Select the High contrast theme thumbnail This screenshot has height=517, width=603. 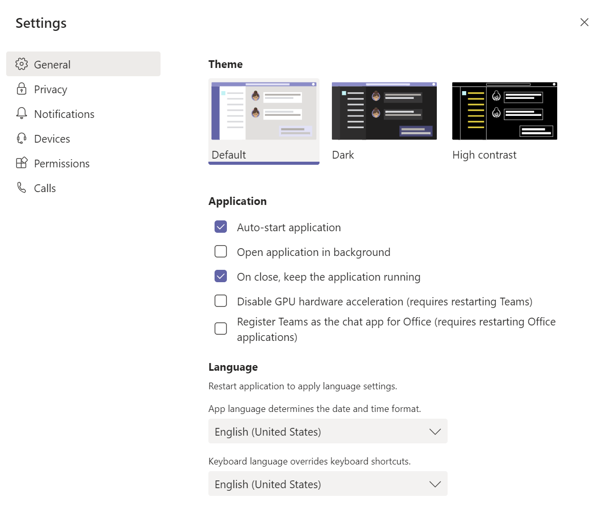click(505, 111)
